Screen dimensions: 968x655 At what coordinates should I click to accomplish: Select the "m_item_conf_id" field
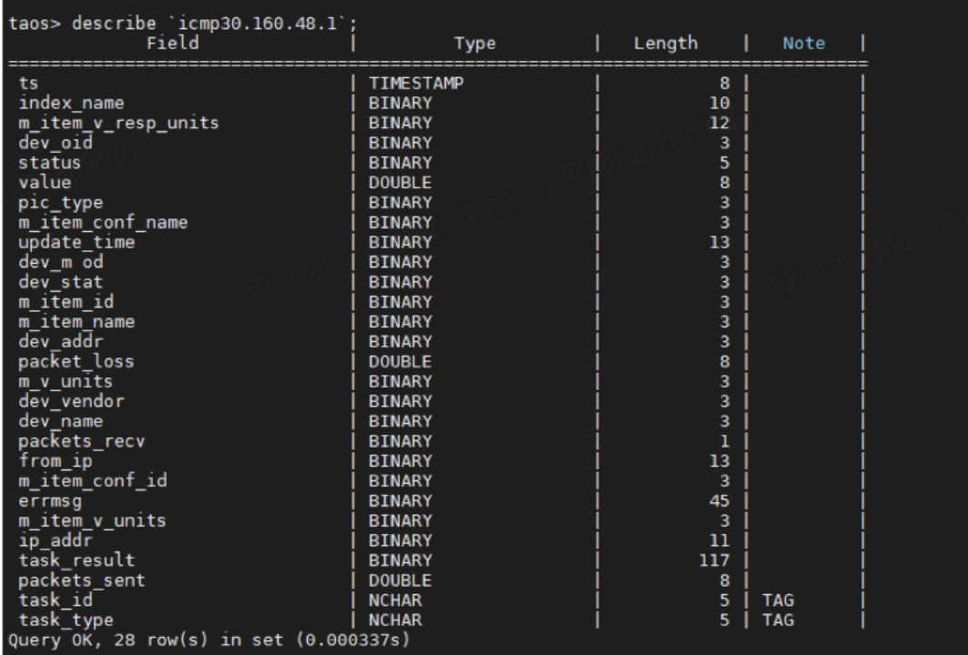point(93,481)
